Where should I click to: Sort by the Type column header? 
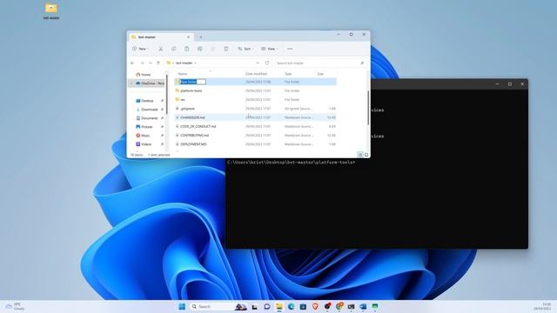[288, 73]
